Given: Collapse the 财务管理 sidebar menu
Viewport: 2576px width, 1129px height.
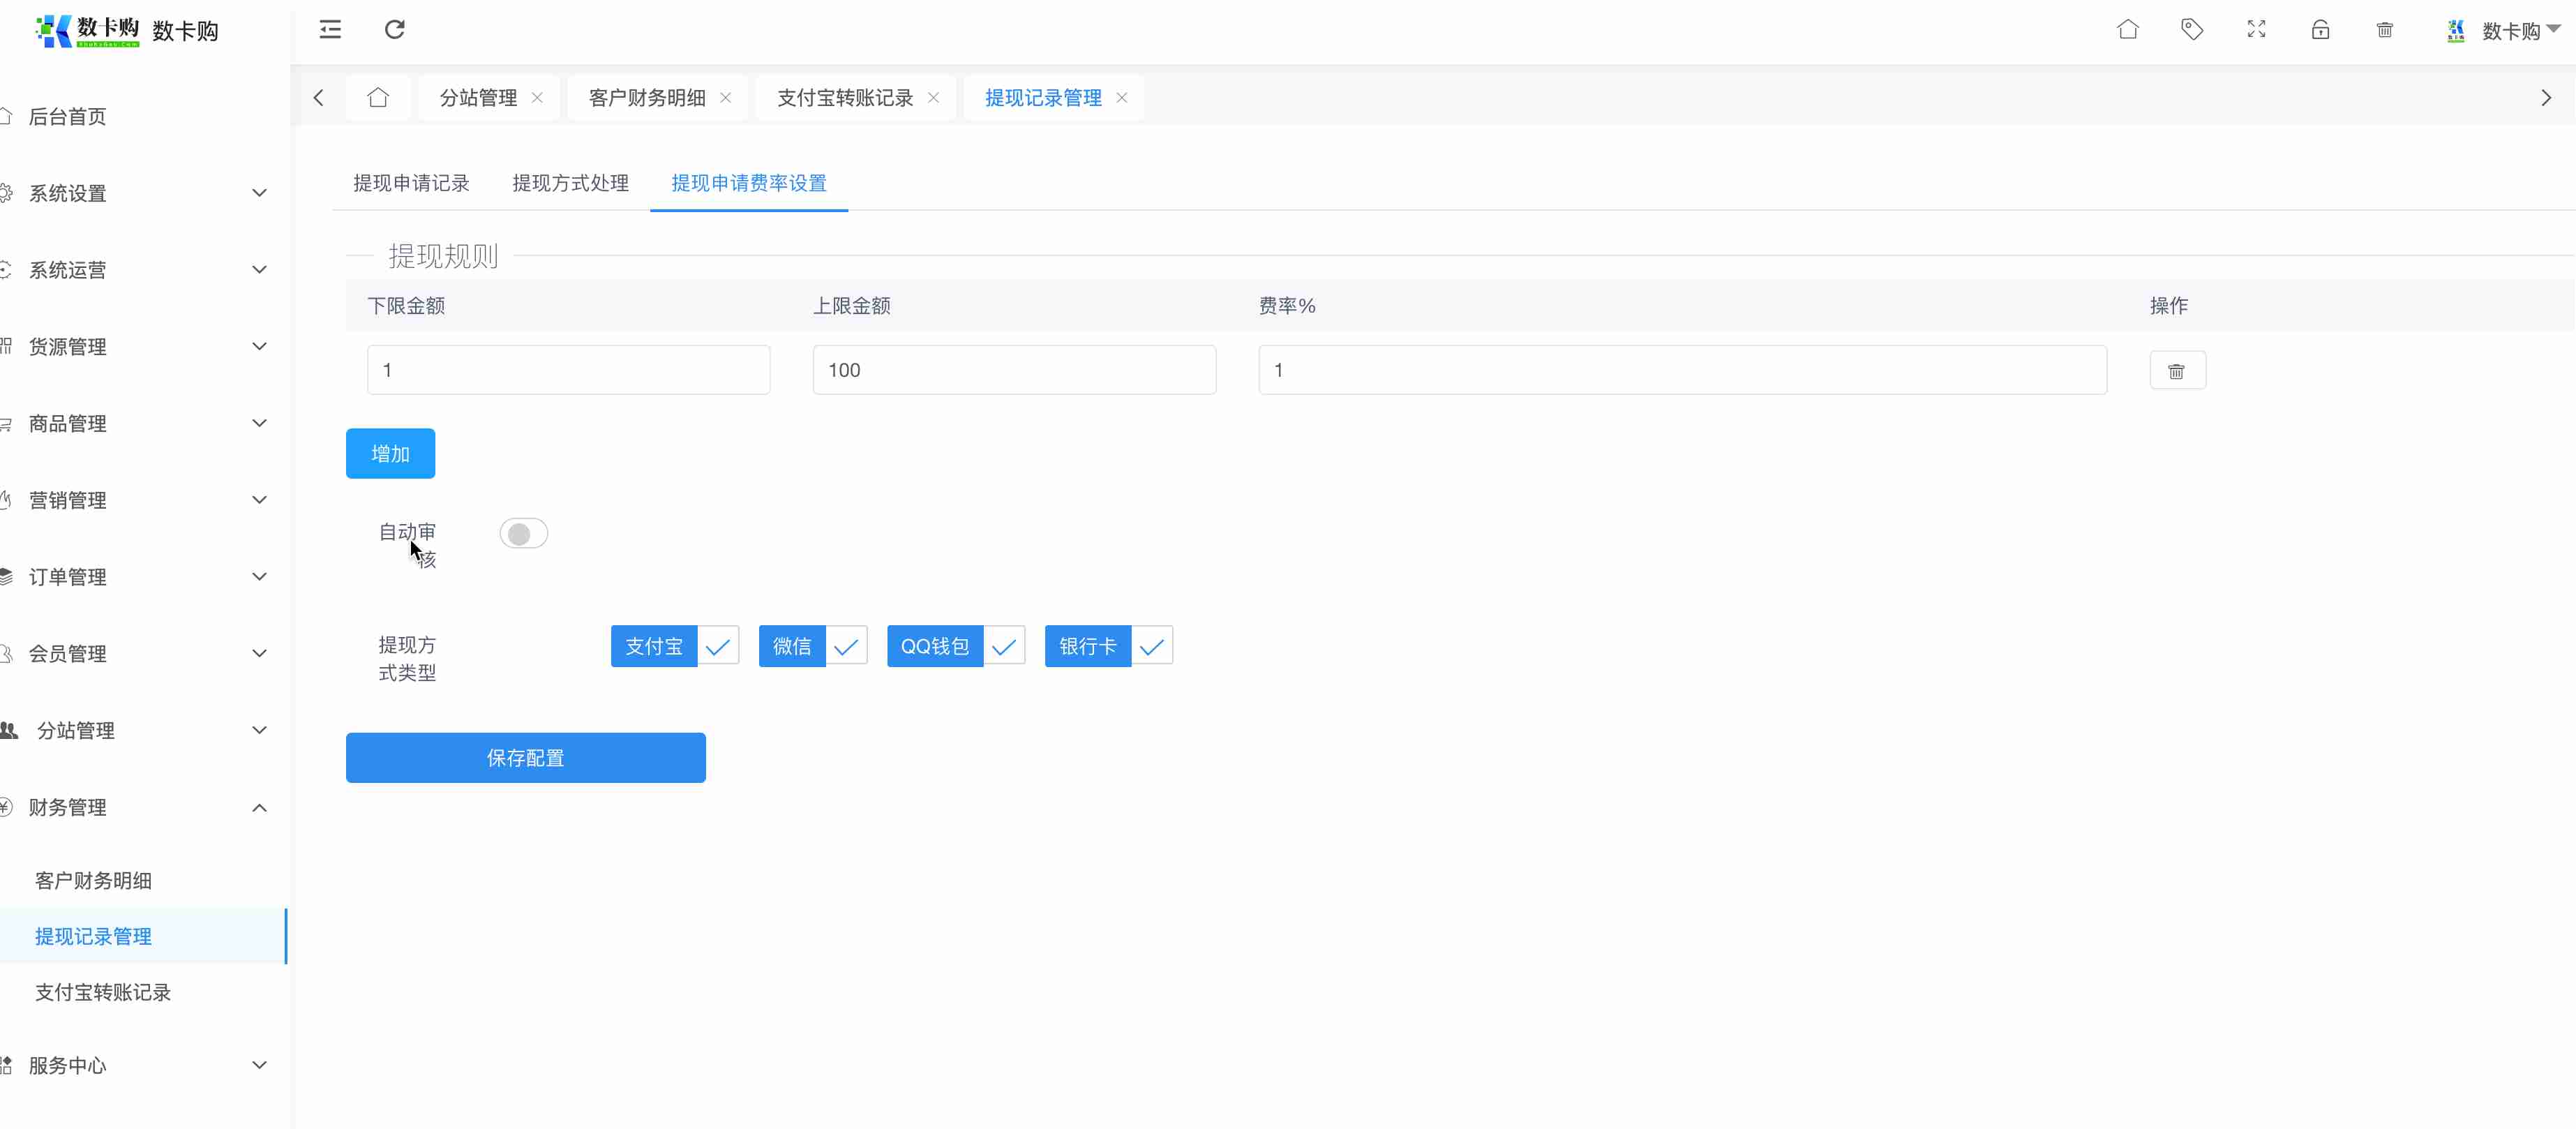Looking at the screenshot, I should tap(140, 807).
